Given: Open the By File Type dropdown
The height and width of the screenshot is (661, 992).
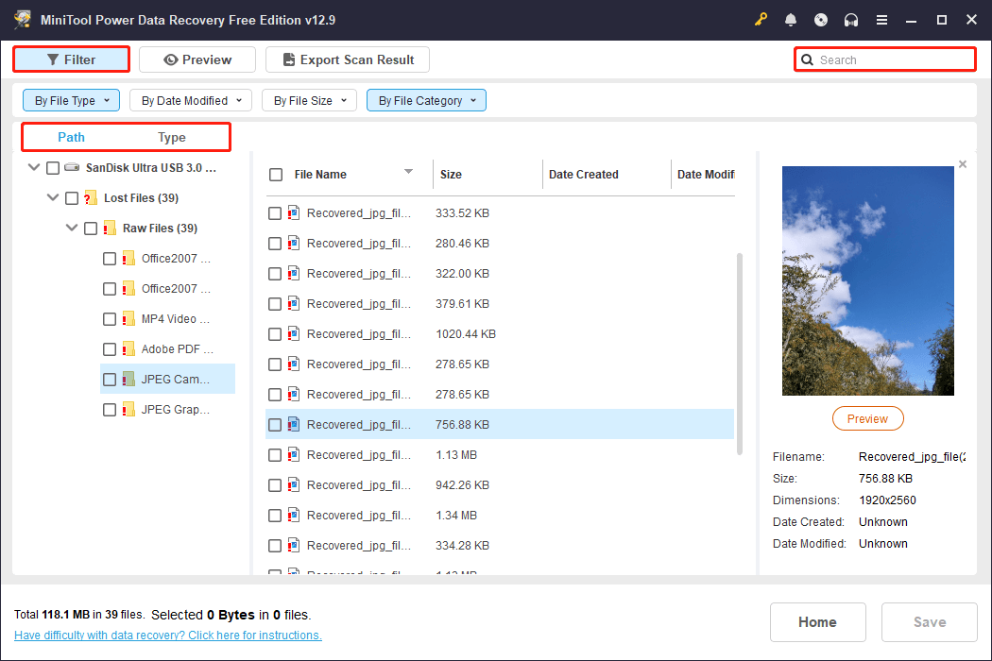Looking at the screenshot, I should click(x=72, y=101).
